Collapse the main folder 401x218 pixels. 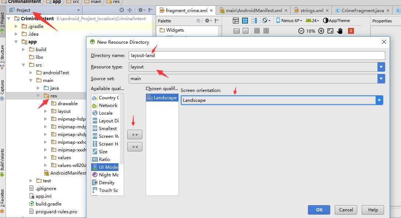click(31, 81)
